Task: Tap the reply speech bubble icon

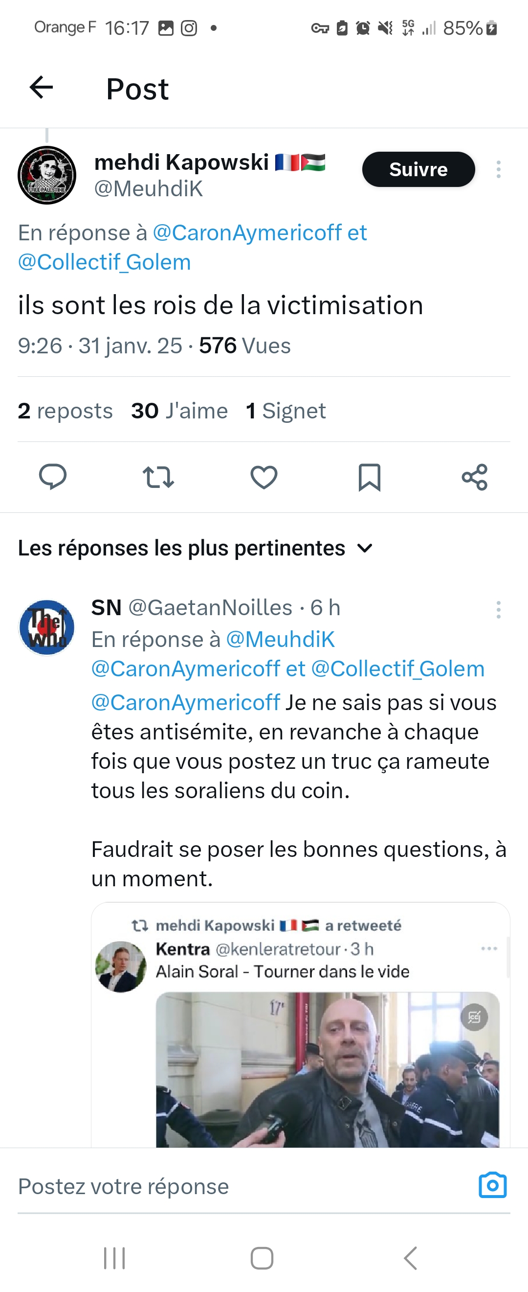Action: [x=53, y=477]
